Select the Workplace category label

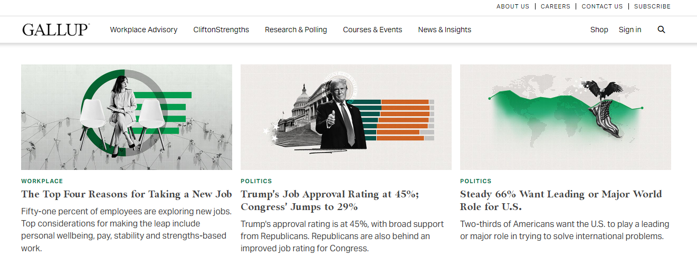[x=42, y=181]
